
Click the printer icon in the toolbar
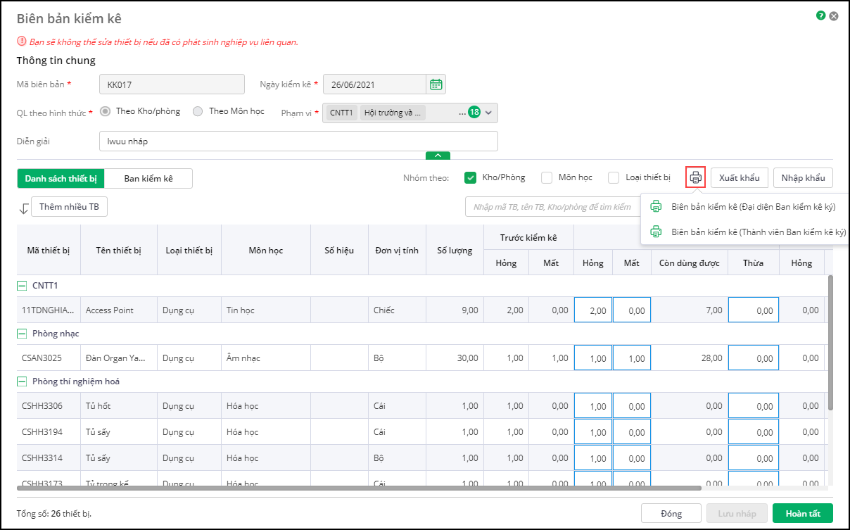click(695, 177)
